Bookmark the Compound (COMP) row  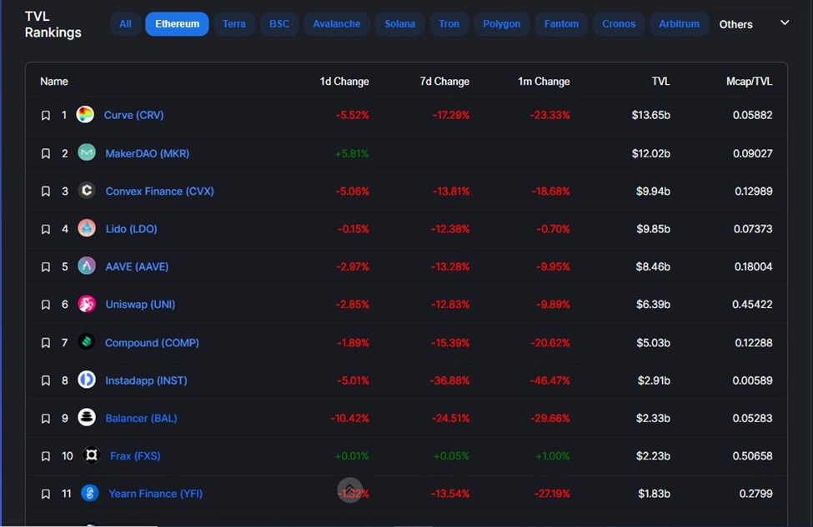[x=46, y=343]
